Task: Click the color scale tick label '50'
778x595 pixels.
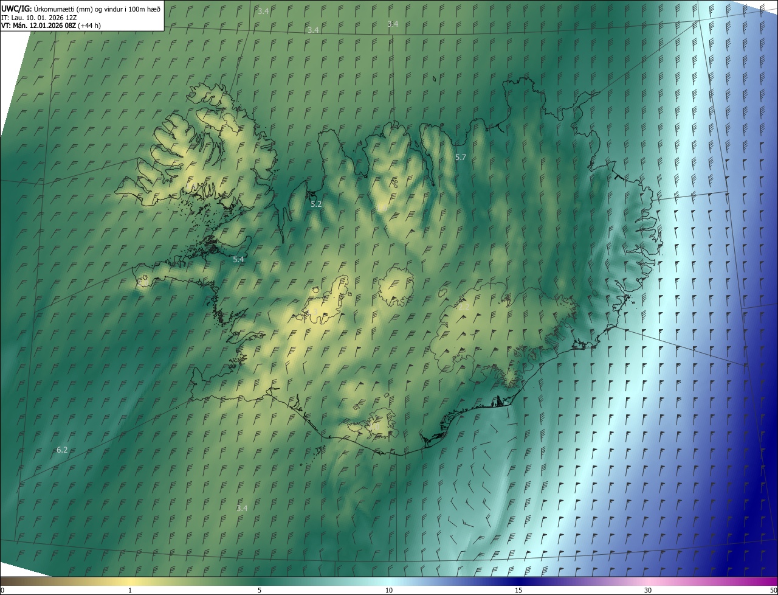Action: 773,590
